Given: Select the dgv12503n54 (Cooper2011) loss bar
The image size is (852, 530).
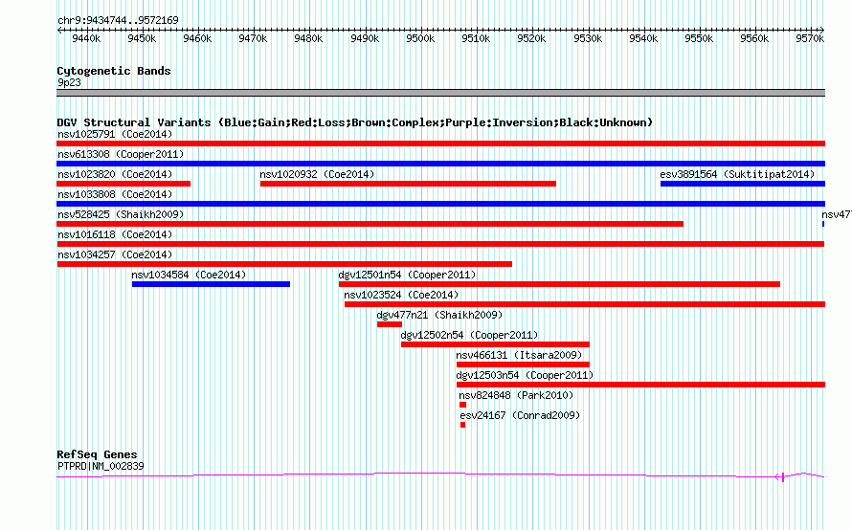Looking at the screenshot, I should 640,385.
